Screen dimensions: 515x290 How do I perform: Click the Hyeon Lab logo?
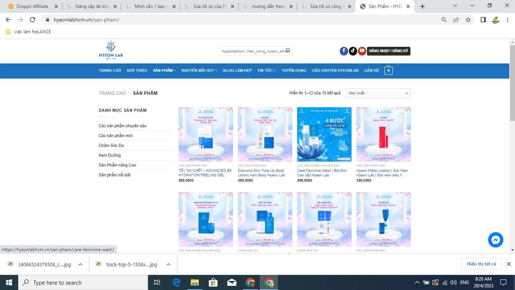(x=111, y=51)
